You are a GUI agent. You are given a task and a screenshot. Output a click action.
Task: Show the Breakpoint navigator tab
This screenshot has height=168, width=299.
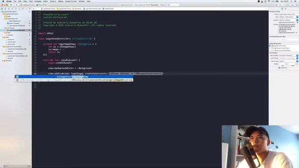click(x=26, y=9)
